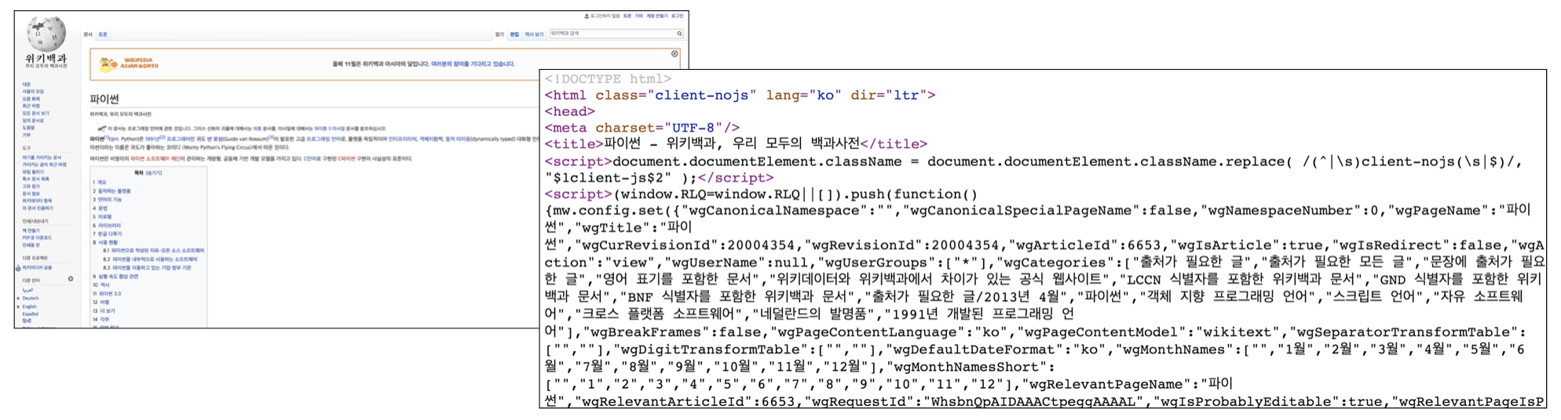Click the Wikimedia Commons icon in sidebar

(x=18, y=268)
